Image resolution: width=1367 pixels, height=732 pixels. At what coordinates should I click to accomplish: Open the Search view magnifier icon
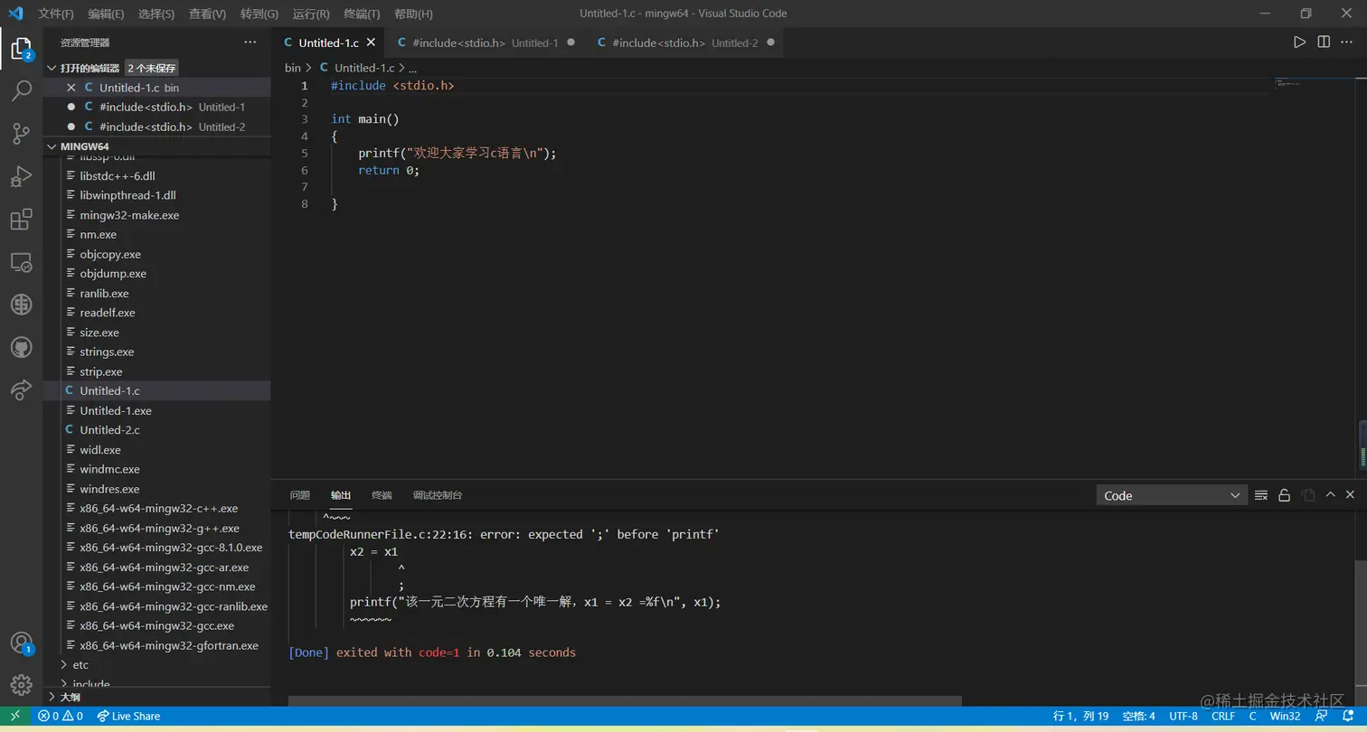[x=21, y=90]
